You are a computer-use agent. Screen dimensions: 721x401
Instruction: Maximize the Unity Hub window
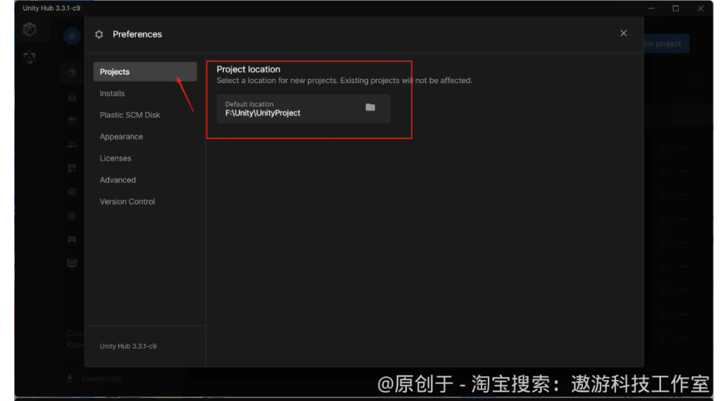click(675, 8)
